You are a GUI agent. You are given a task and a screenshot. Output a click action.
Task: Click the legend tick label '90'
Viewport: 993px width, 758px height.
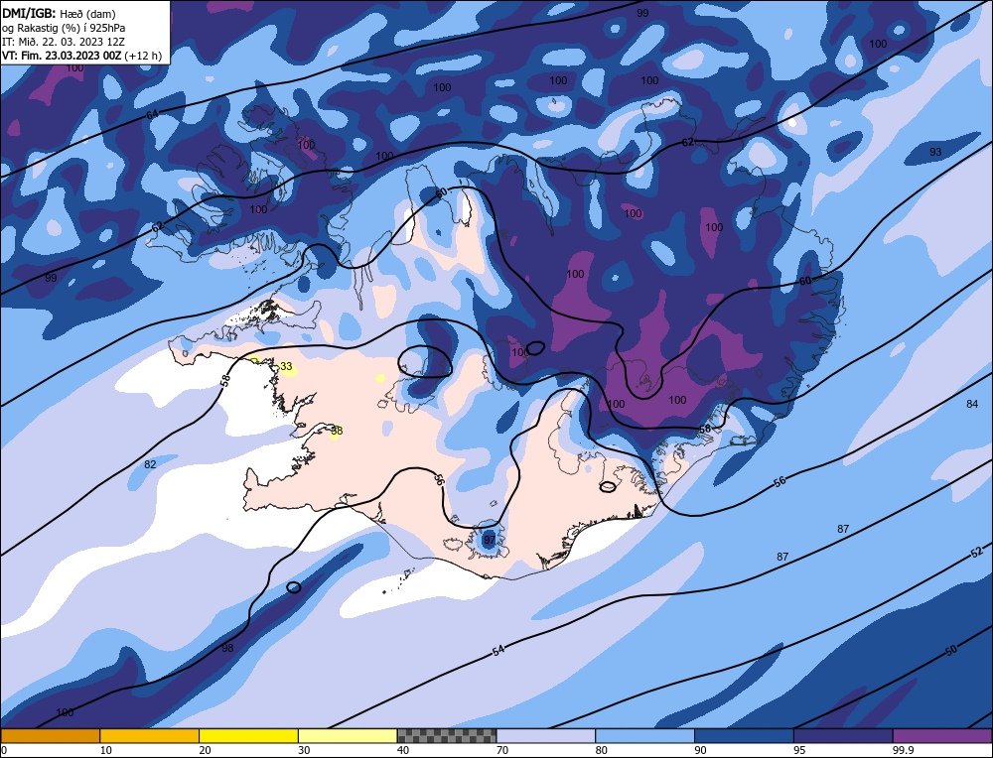coord(700,750)
